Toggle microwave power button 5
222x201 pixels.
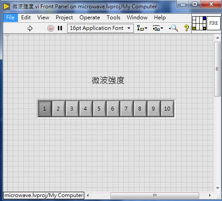99,109
